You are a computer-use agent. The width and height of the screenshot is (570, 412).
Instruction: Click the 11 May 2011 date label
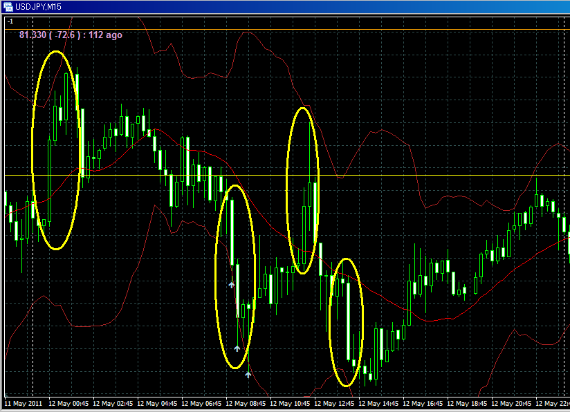pyautogui.click(x=24, y=403)
